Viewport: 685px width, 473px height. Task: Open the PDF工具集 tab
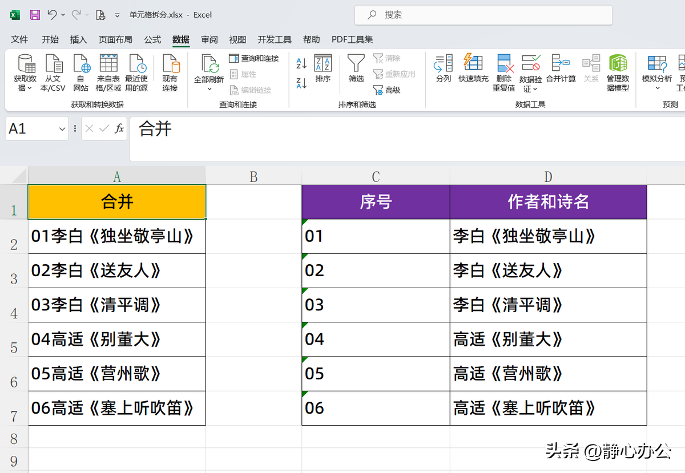[352, 39]
